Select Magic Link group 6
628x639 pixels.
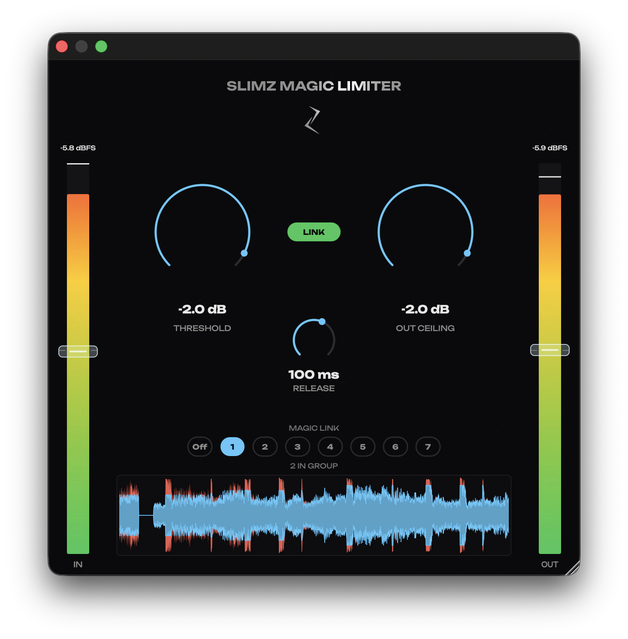[396, 447]
